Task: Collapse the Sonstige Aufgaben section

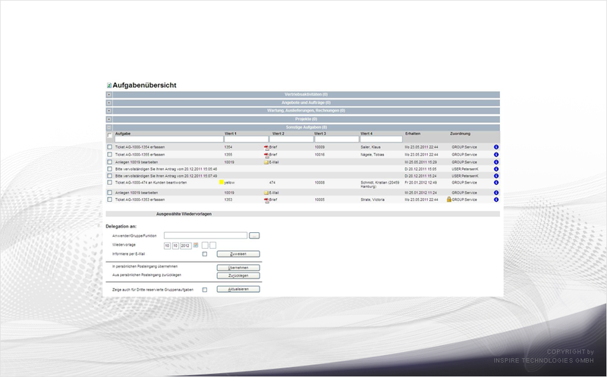Action: [109, 127]
